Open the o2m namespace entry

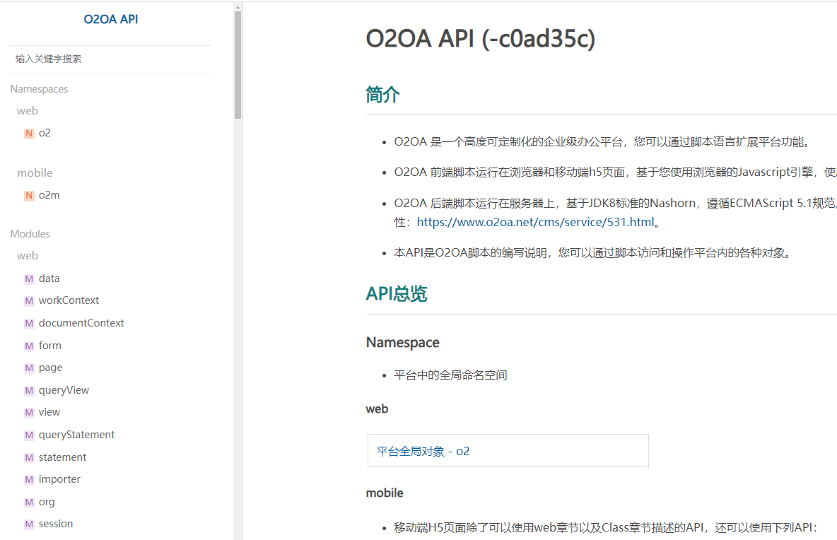click(x=49, y=195)
